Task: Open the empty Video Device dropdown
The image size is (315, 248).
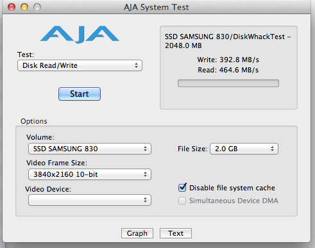Action: (x=90, y=200)
